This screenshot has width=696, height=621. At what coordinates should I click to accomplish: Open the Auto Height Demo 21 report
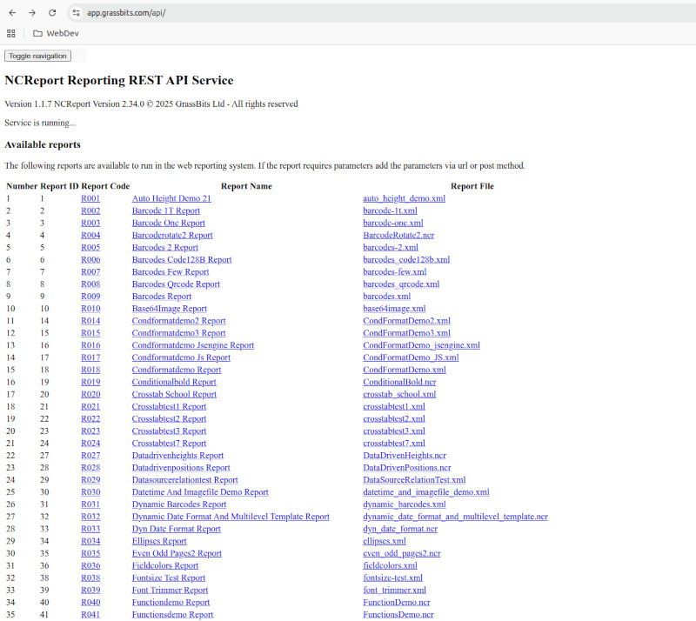pyautogui.click(x=171, y=198)
